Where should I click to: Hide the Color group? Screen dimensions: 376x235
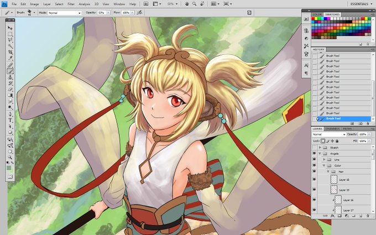tap(315, 165)
